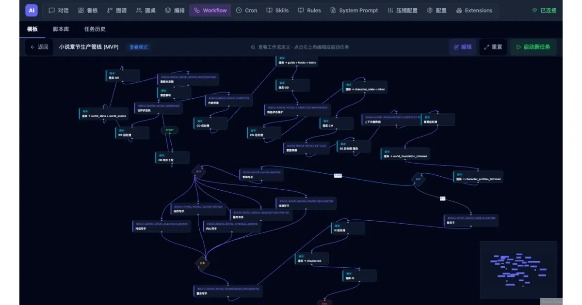The image size is (582, 305).
Task: Select the NOVEL-DIRECTOR node
Action: [x=229, y=101]
